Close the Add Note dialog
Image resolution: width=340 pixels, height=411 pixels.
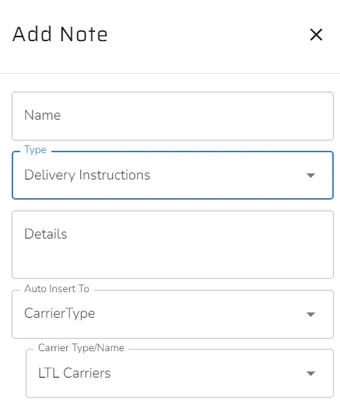(x=316, y=35)
